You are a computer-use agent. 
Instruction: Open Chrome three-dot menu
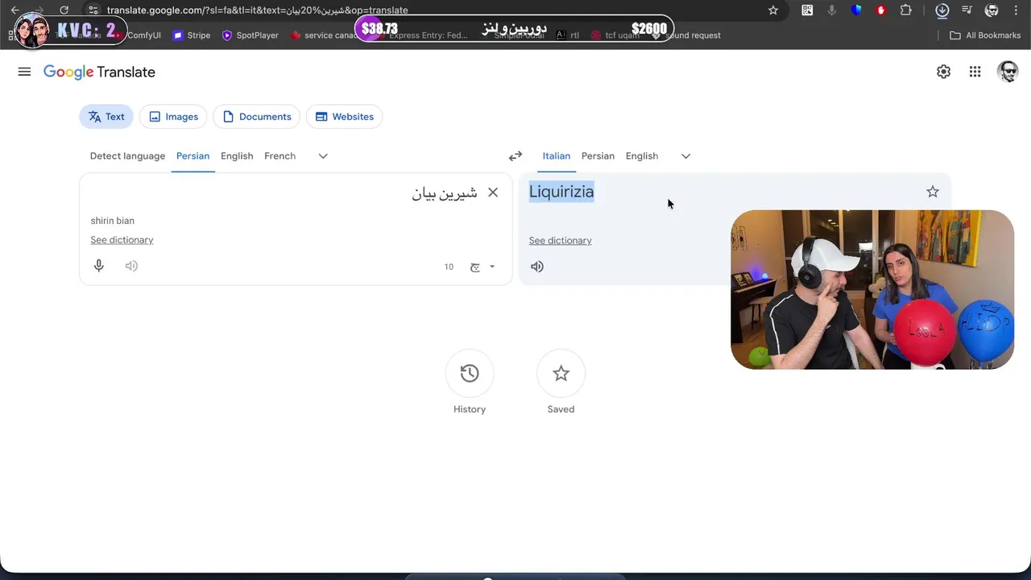[1017, 10]
